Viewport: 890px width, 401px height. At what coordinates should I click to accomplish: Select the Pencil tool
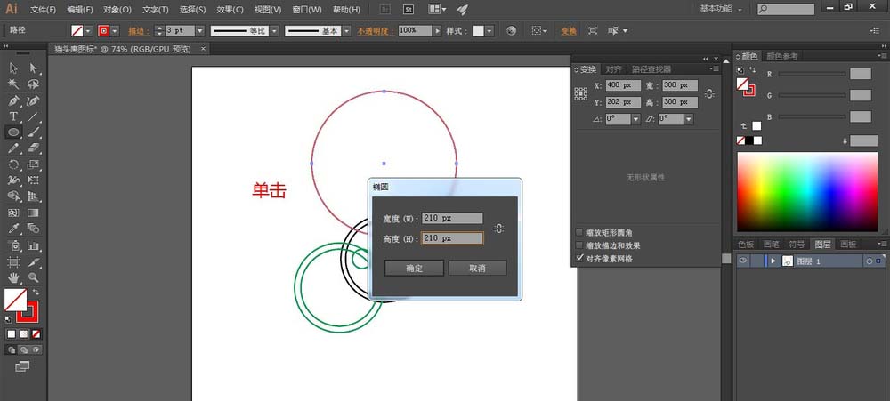(13, 148)
